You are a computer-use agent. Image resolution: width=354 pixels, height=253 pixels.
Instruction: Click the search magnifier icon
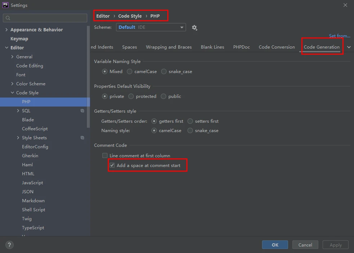[x=8, y=18]
